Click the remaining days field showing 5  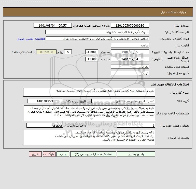click(x=68, y=52)
